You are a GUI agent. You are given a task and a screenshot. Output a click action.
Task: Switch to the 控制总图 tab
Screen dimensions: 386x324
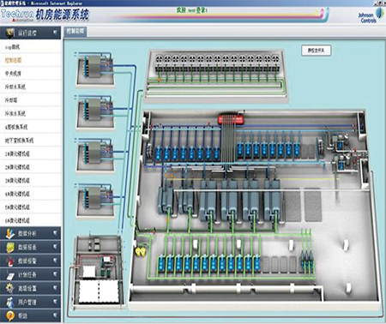click(x=75, y=32)
